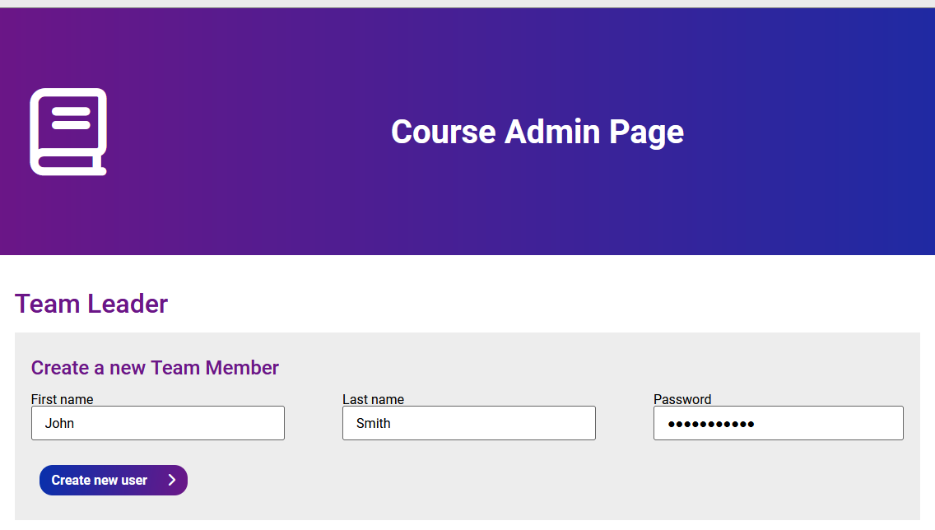Click the word 'Leader' in the section heading
Screen dimensions: 935x530
point(128,304)
